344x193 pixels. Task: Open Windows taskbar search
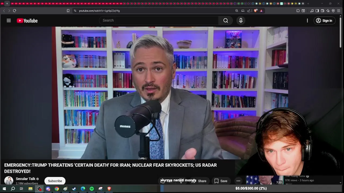point(13,189)
